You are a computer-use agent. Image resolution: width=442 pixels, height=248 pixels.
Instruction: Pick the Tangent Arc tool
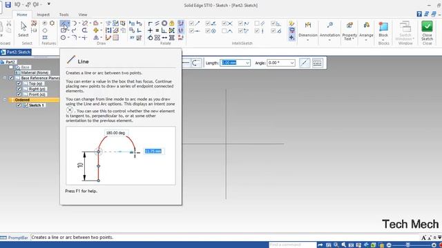coord(74,23)
